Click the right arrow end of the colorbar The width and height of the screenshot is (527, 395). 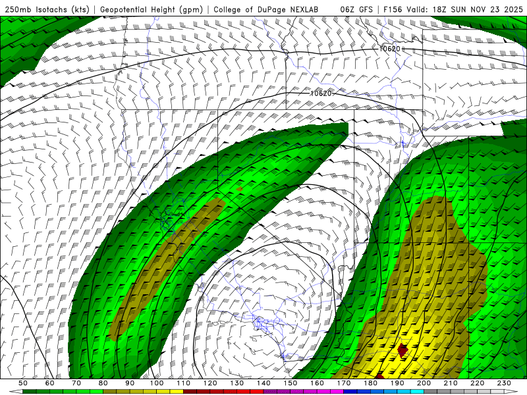(511, 392)
